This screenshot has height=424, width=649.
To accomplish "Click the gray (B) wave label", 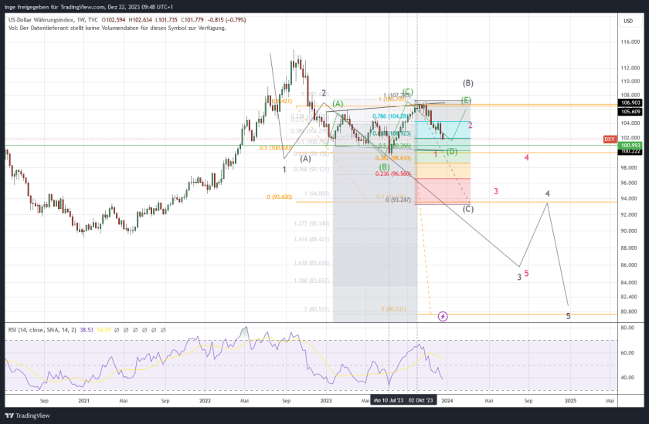I will (x=467, y=83).
